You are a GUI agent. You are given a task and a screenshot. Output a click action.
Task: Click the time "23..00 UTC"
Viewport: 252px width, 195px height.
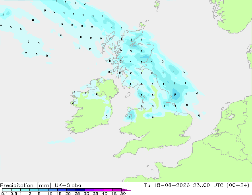click(x=208, y=185)
